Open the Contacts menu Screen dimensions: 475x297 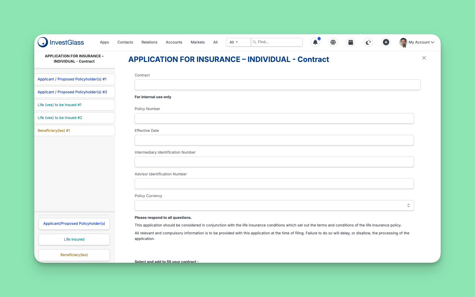click(x=125, y=42)
